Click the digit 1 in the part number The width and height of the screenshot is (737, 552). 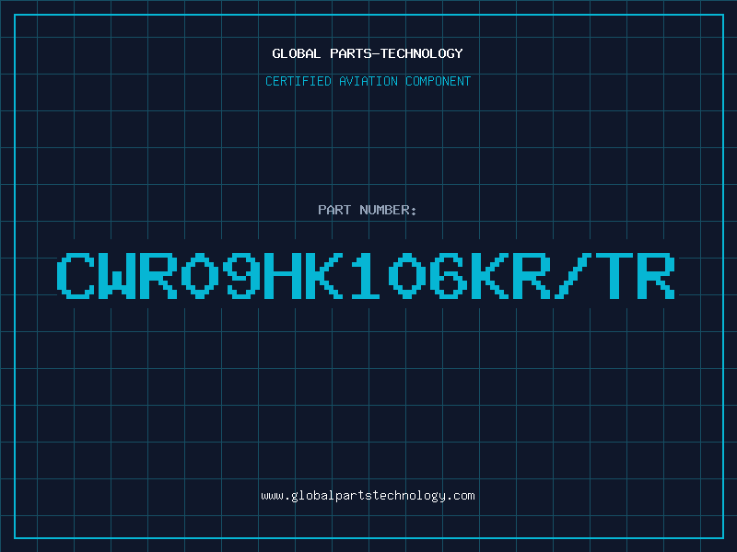[x=366, y=275]
